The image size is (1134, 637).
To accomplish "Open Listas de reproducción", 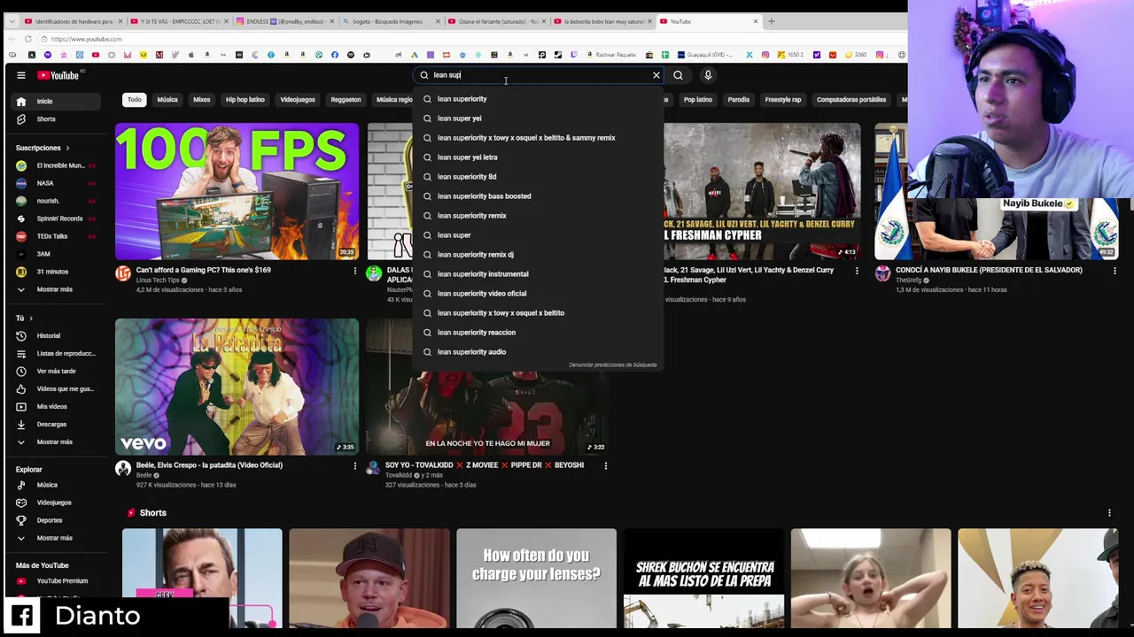I will click(x=53, y=354).
